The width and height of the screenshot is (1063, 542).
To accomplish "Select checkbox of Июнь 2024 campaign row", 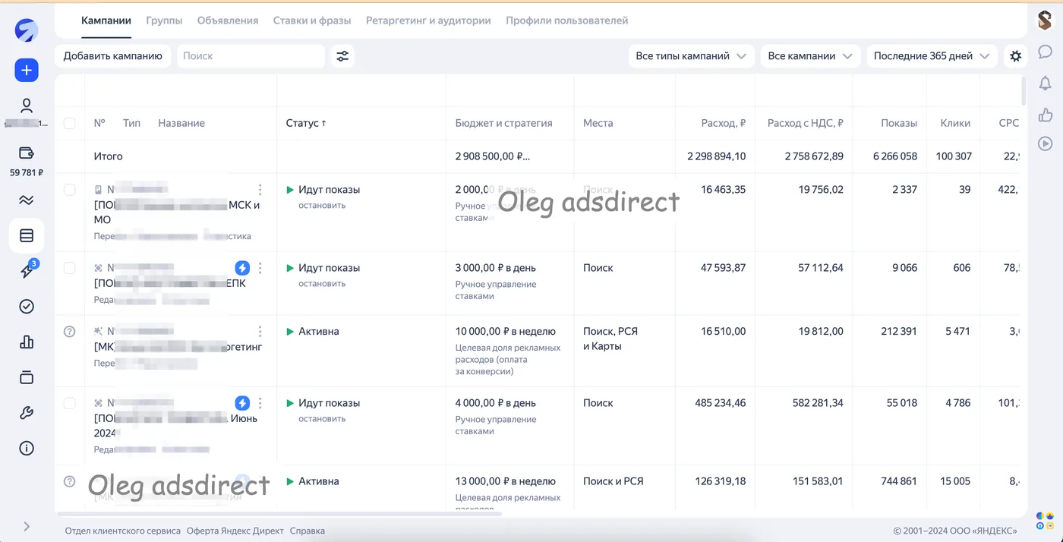I will [x=70, y=403].
